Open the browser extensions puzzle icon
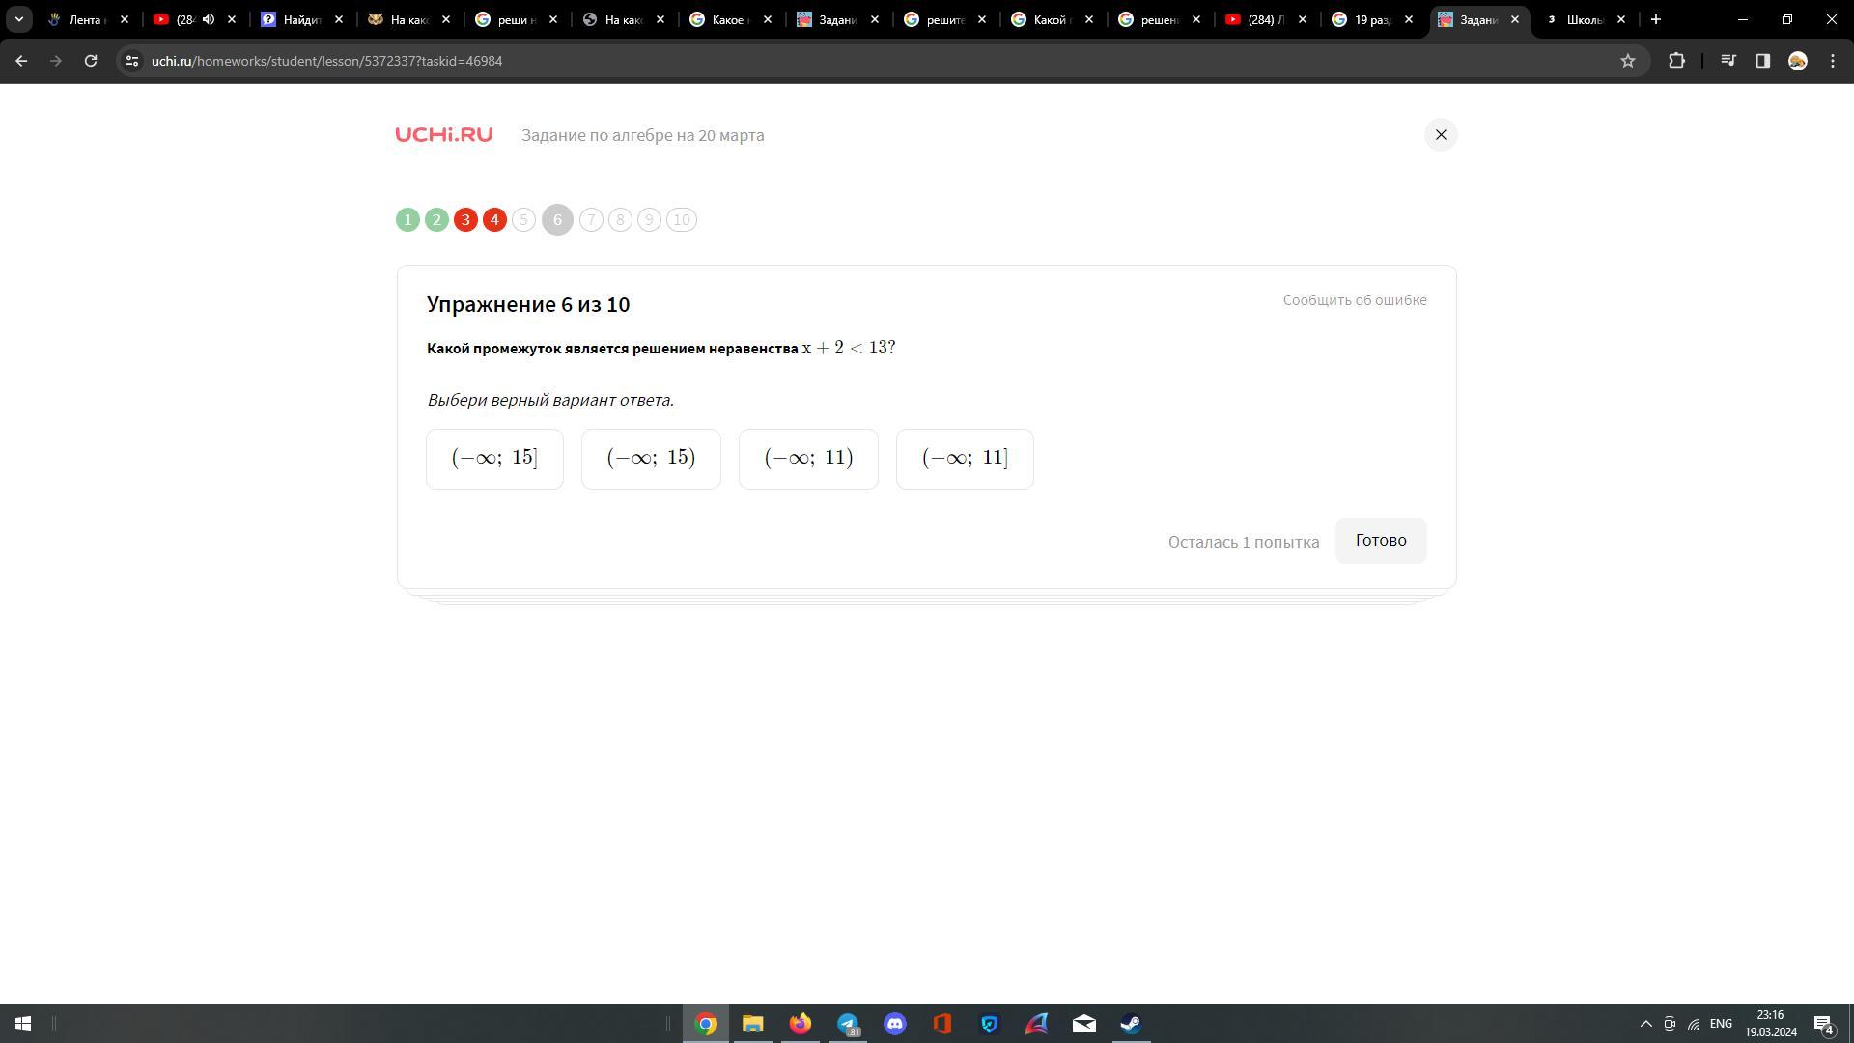Screen dimensions: 1854x1043 [1676, 61]
